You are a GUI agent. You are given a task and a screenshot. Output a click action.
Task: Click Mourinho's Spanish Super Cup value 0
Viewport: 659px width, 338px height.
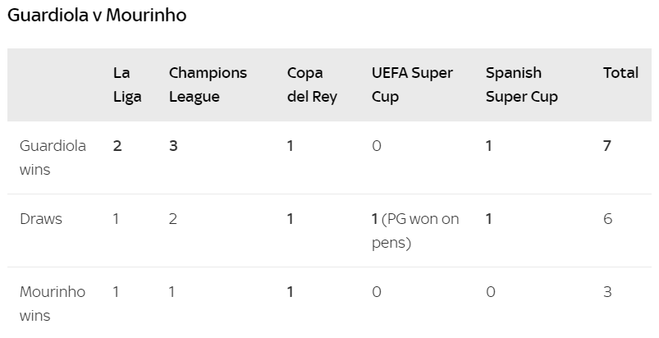[491, 292]
